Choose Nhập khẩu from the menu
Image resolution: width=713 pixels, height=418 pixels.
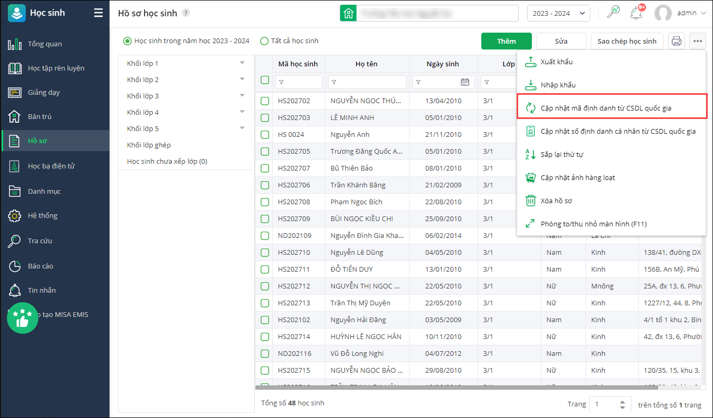pyautogui.click(x=611, y=85)
